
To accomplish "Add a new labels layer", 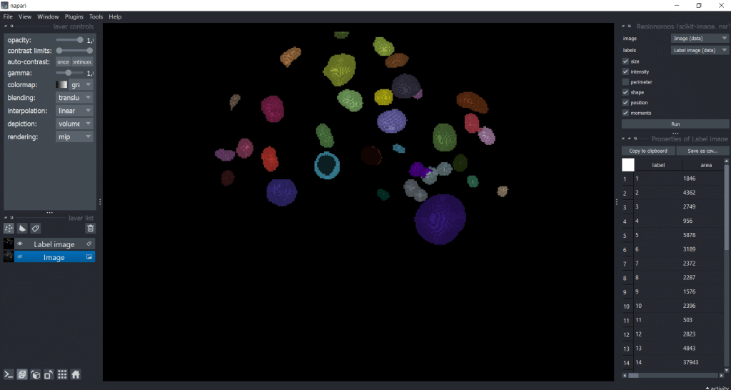I will coord(36,229).
